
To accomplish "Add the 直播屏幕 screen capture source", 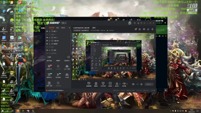I will point(89,84).
